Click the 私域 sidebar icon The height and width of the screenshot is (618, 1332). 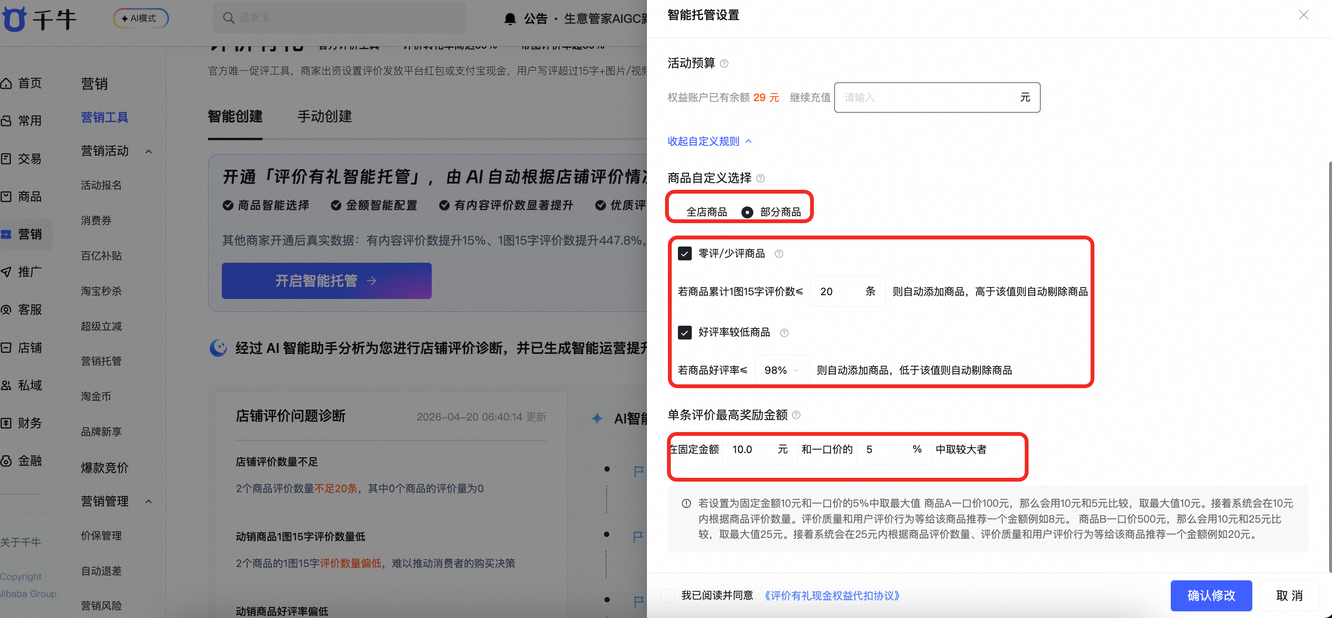(6, 385)
